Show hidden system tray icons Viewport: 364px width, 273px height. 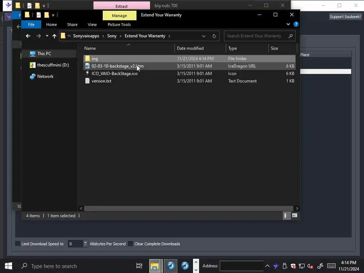point(267,266)
